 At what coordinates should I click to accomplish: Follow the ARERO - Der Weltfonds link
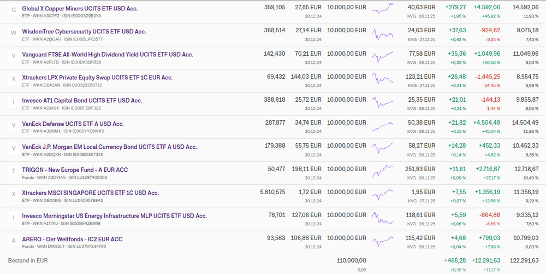72,239
